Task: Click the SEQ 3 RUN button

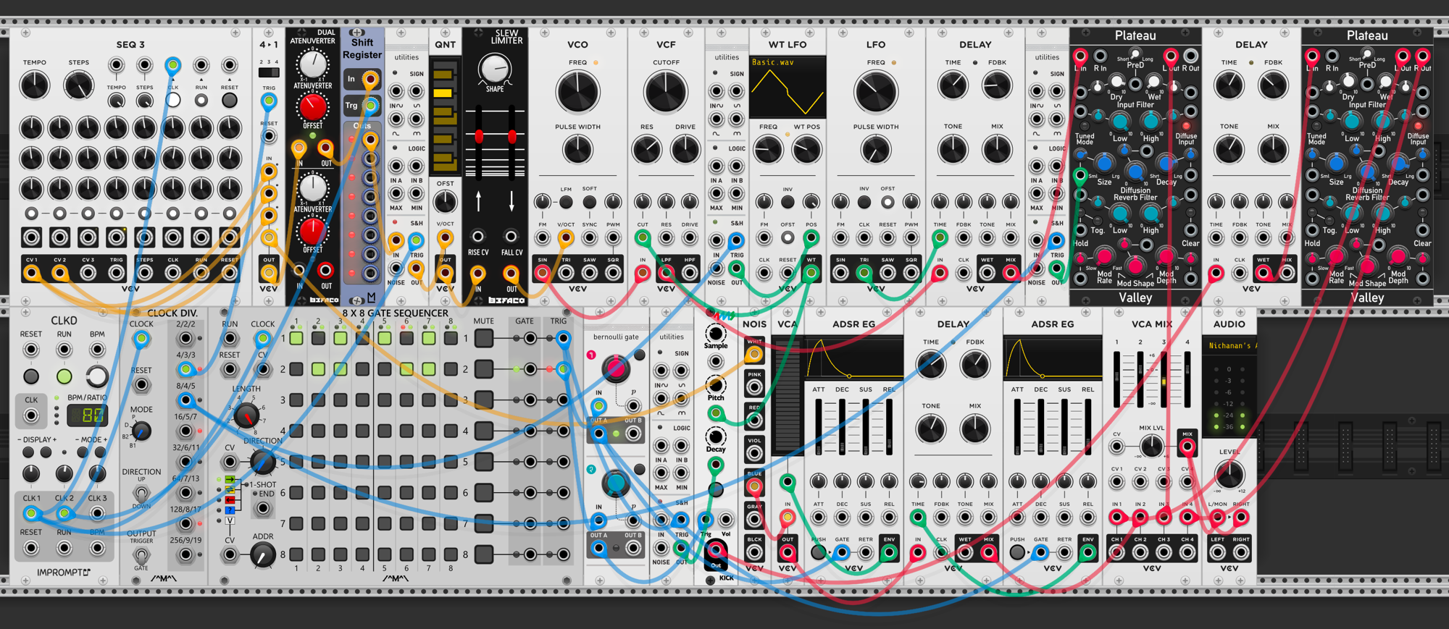Action: pos(201,100)
